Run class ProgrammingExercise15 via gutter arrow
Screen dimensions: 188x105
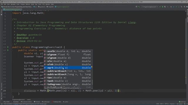pyautogui.click(x=8, y=47)
